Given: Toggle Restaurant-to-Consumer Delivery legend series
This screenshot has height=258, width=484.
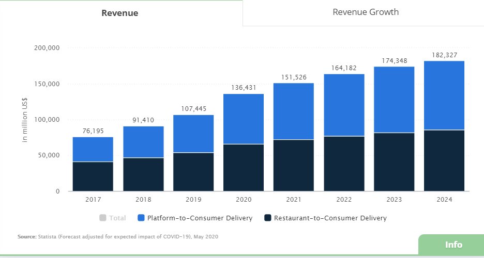Looking at the screenshot, I should coord(326,218).
